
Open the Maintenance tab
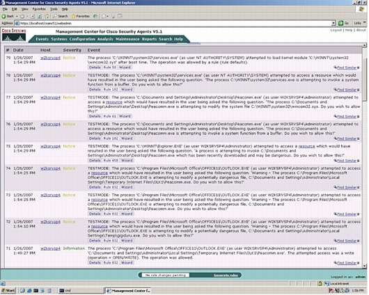[x=127, y=39]
